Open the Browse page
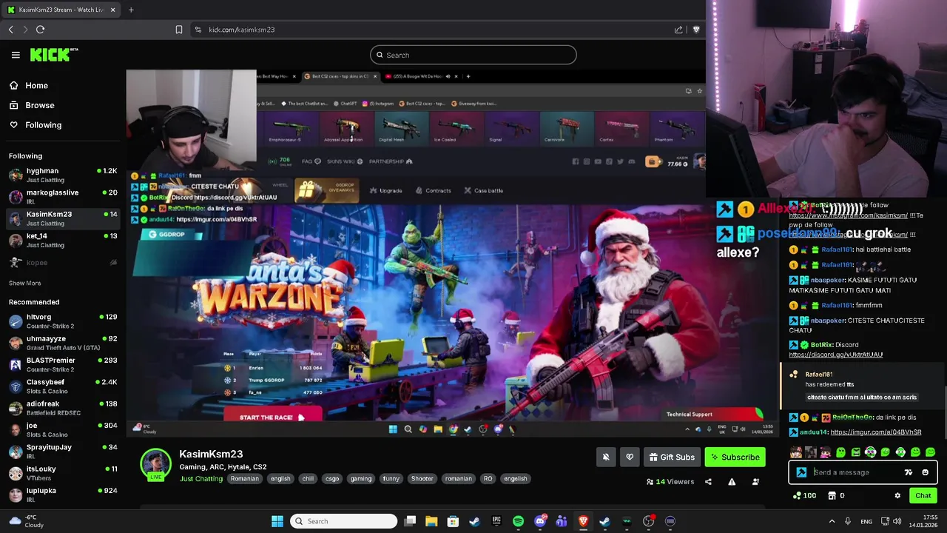The width and height of the screenshot is (947, 533). point(40,105)
